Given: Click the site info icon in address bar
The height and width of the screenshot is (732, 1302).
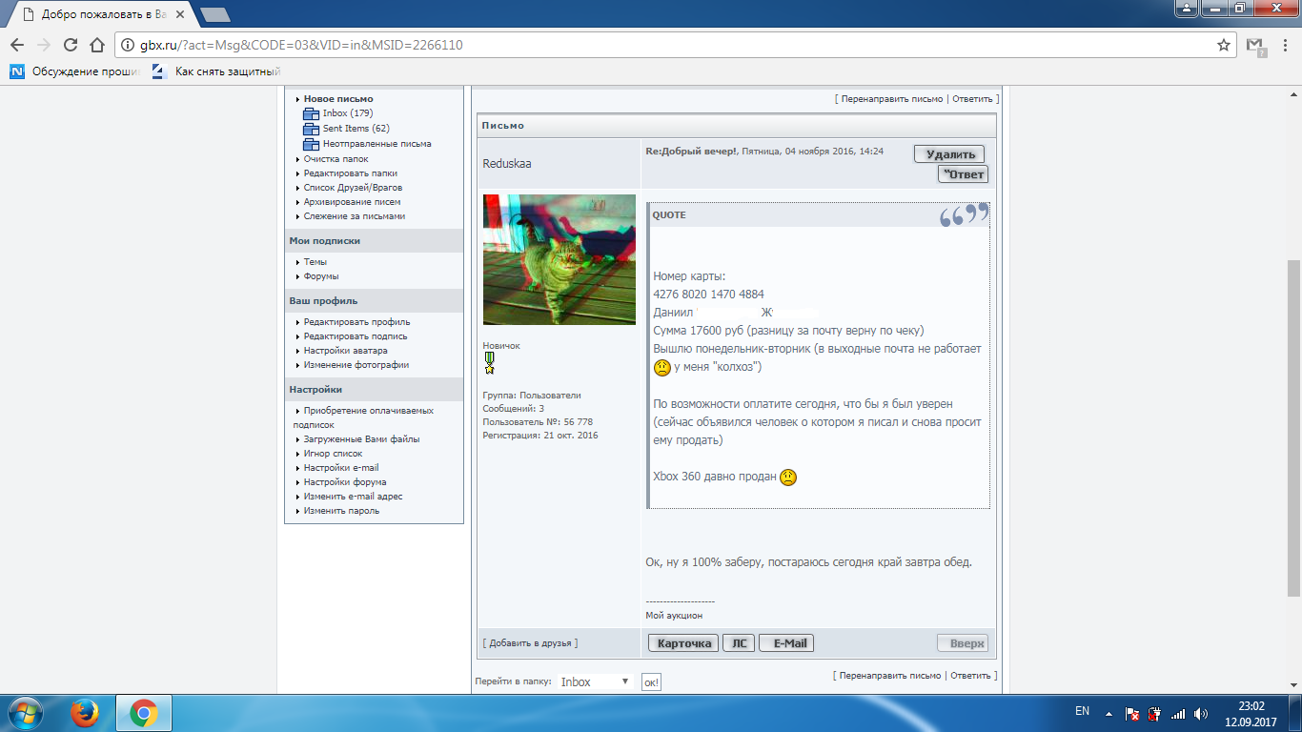Looking at the screenshot, I should pyautogui.click(x=128, y=45).
